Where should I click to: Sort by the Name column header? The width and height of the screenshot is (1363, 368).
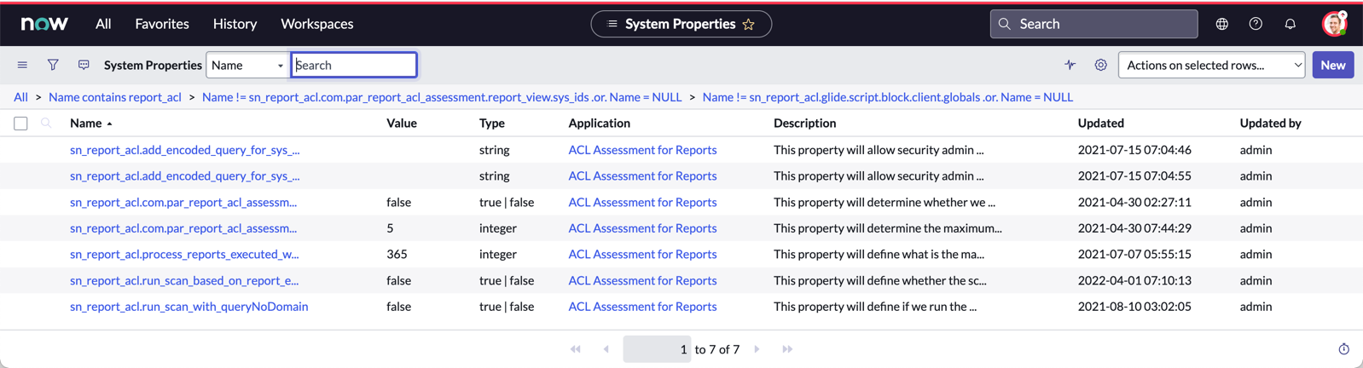pos(86,124)
